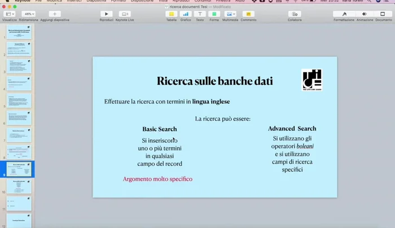Show the Formattazione inspector
This screenshot has width=395, height=228.
(344, 14)
